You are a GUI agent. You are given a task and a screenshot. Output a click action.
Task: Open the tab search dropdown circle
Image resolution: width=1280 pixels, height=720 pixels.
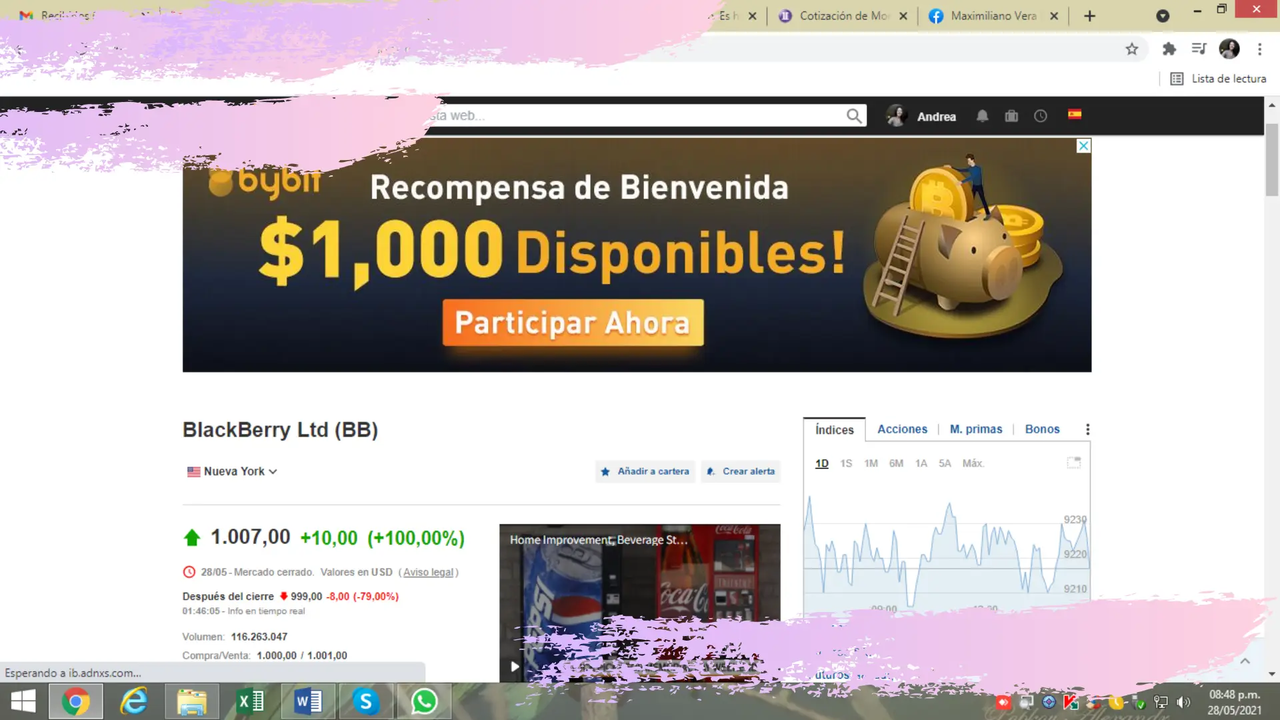[1163, 16]
